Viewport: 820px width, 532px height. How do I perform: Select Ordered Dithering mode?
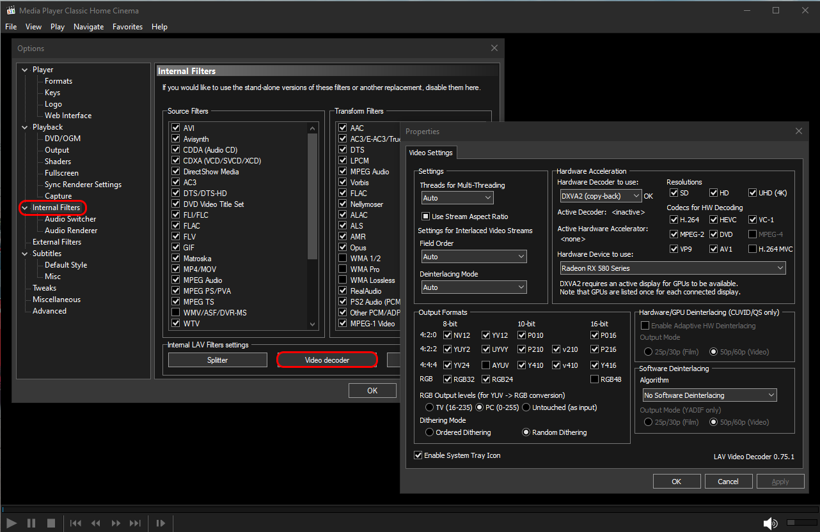429,432
